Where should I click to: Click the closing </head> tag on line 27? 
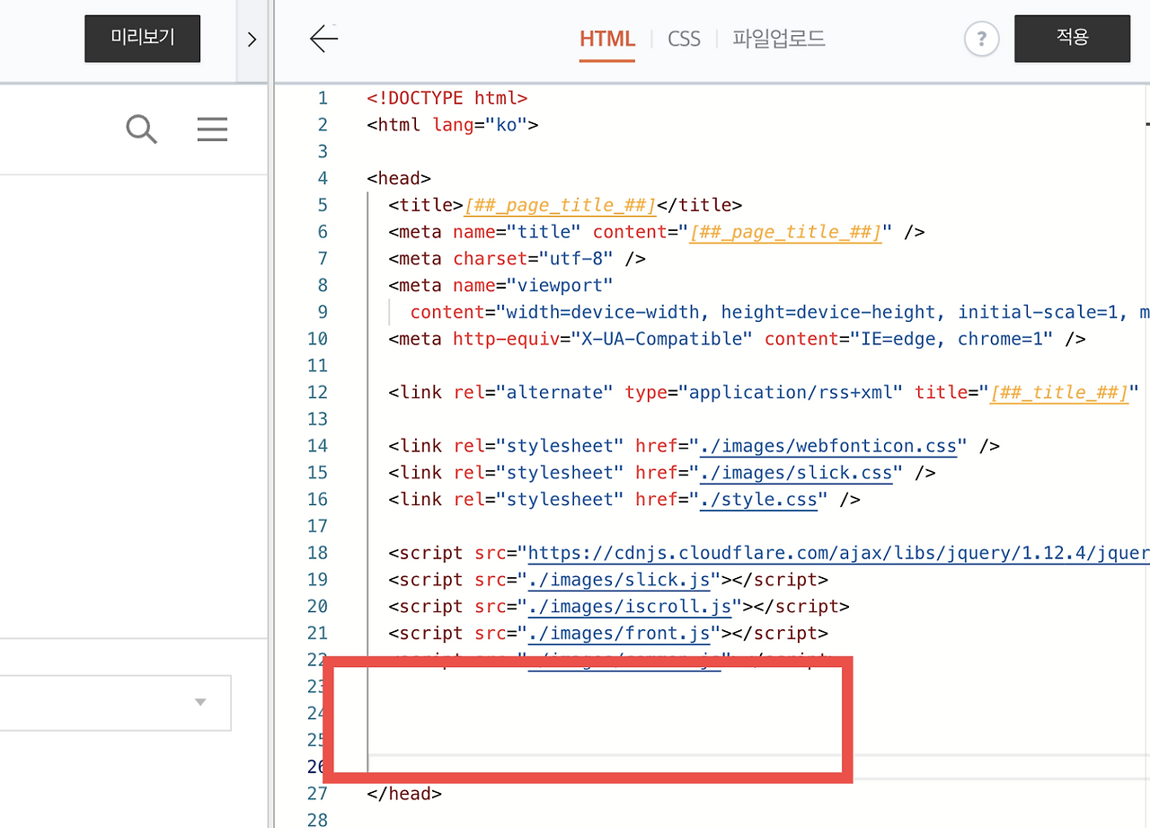(x=404, y=794)
